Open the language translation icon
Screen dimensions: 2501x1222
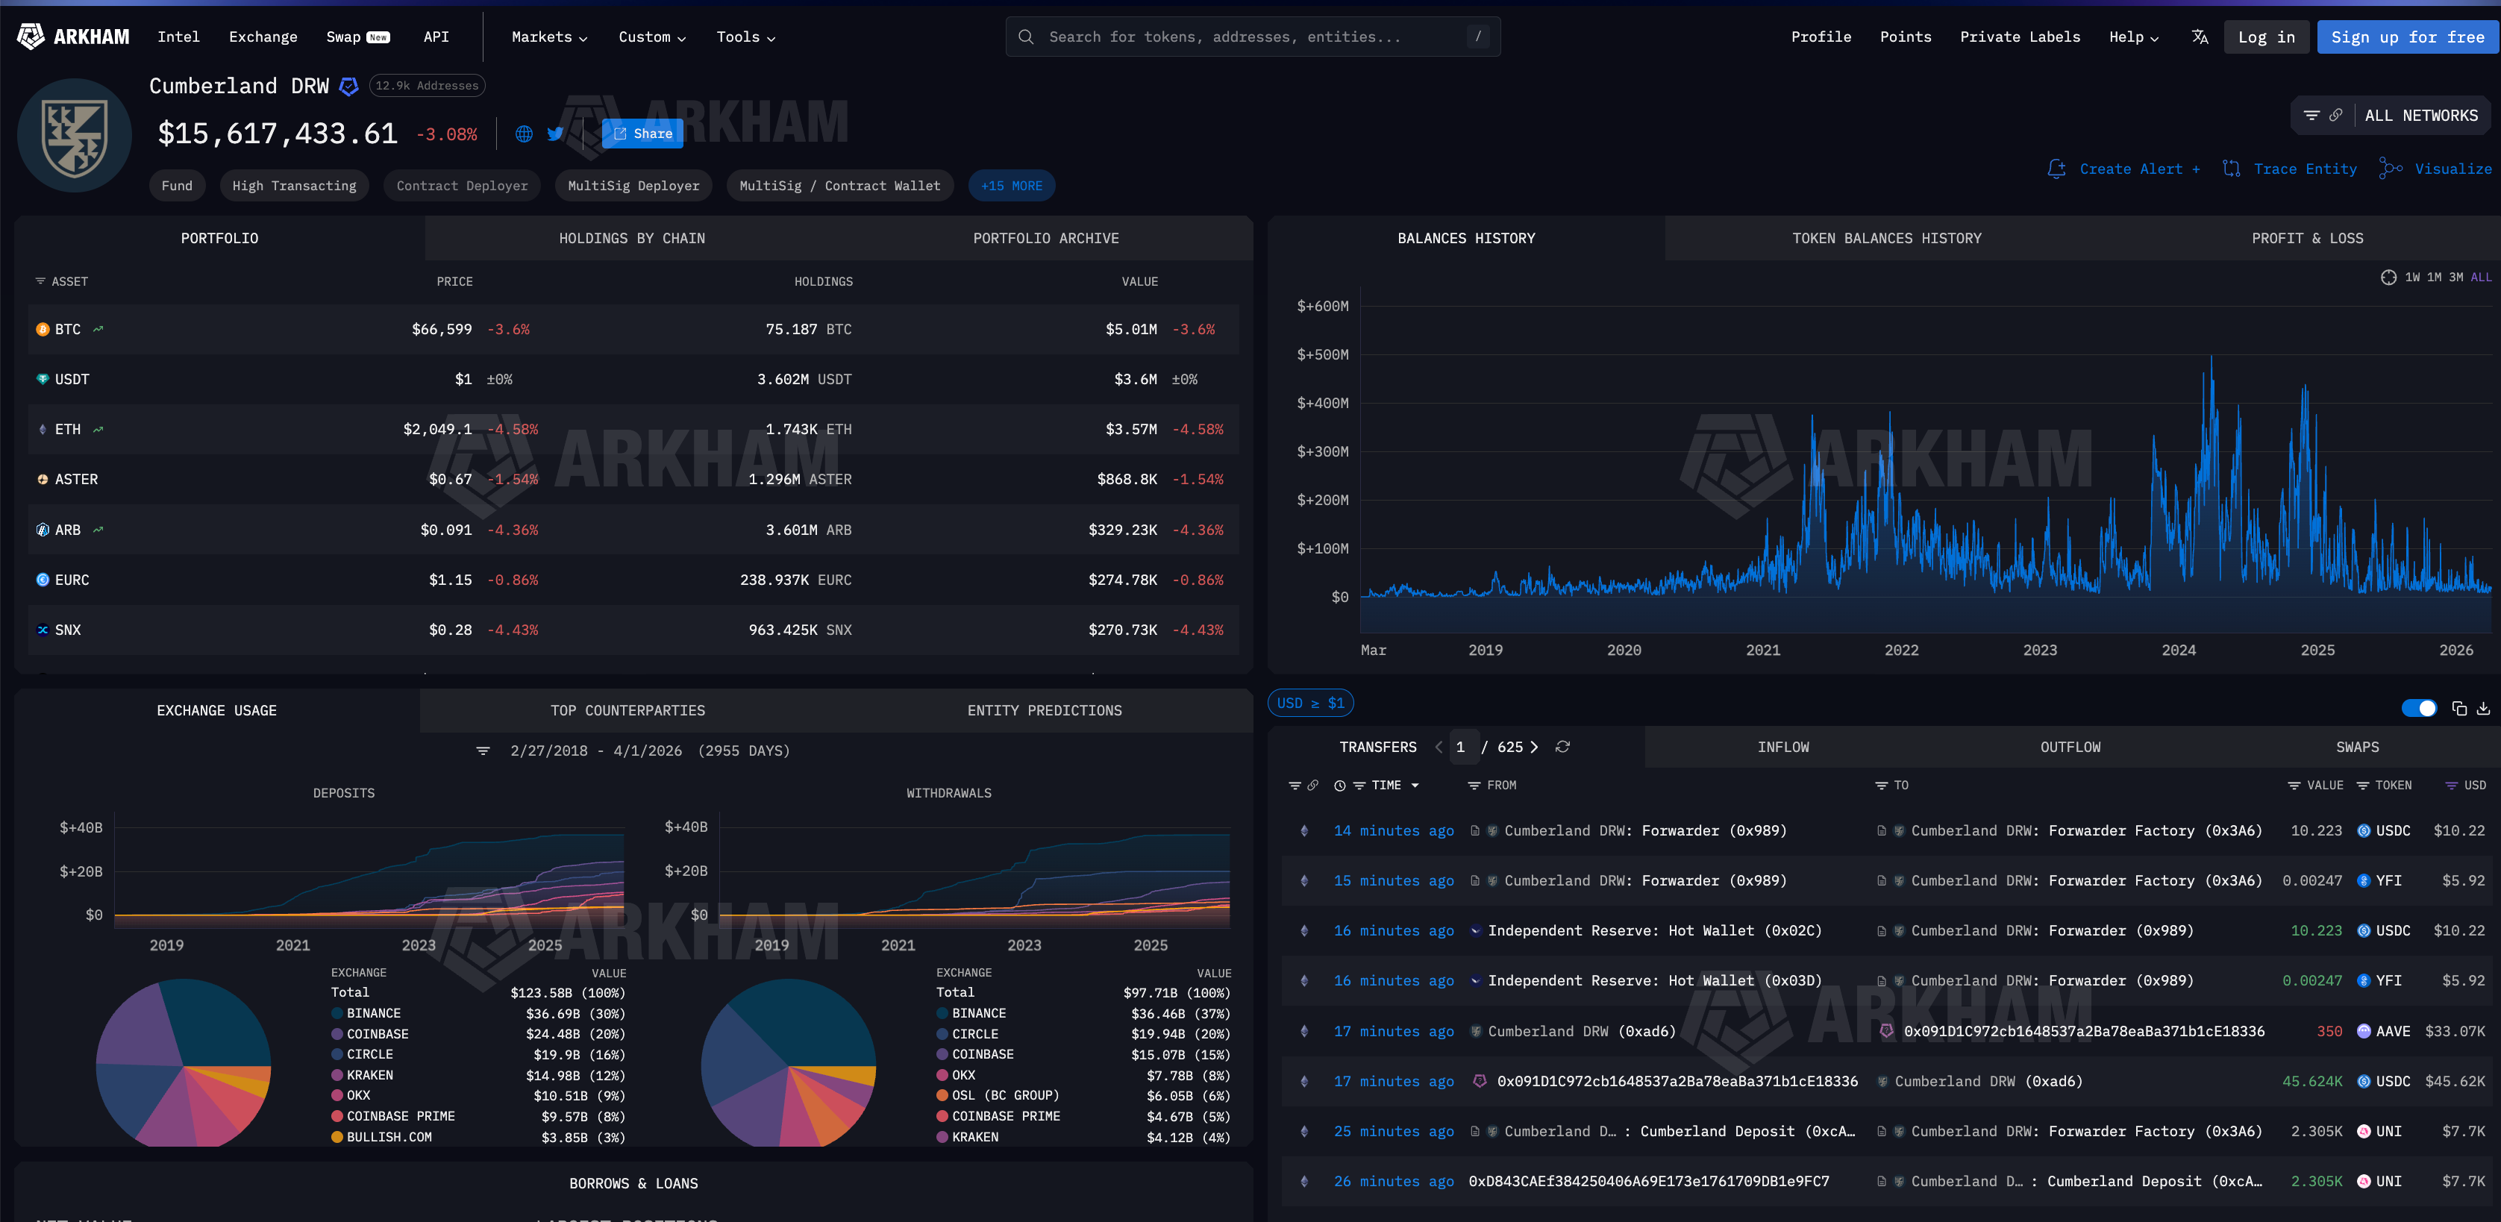(x=2200, y=37)
